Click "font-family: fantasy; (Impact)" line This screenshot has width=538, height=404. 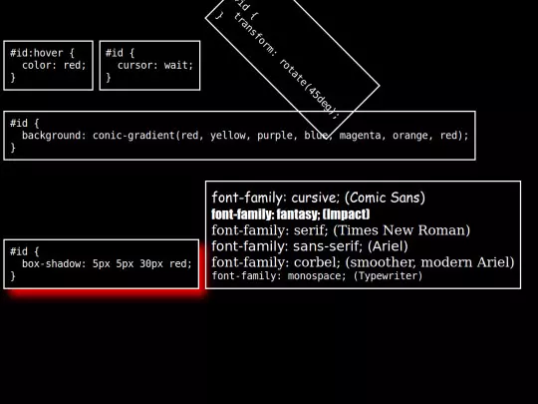click(x=291, y=214)
